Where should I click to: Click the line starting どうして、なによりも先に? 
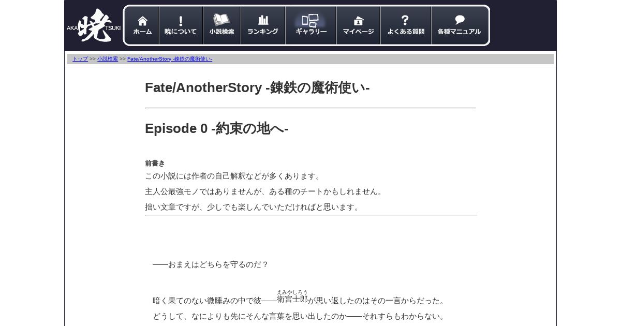(x=300, y=316)
